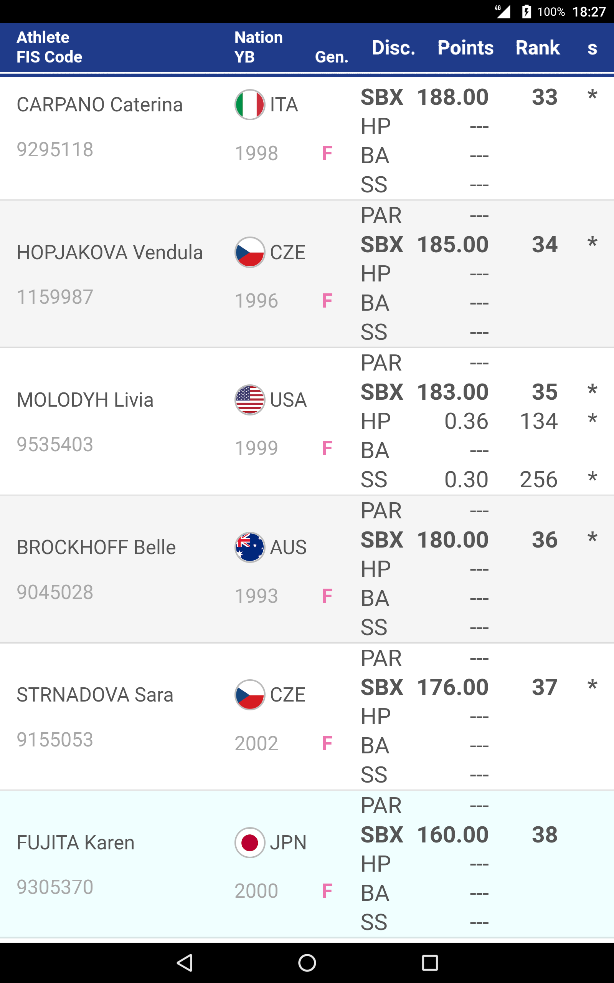Screen dimensions: 614x983
Task: Tap the Australia flag icon
Action: click(250, 547)
